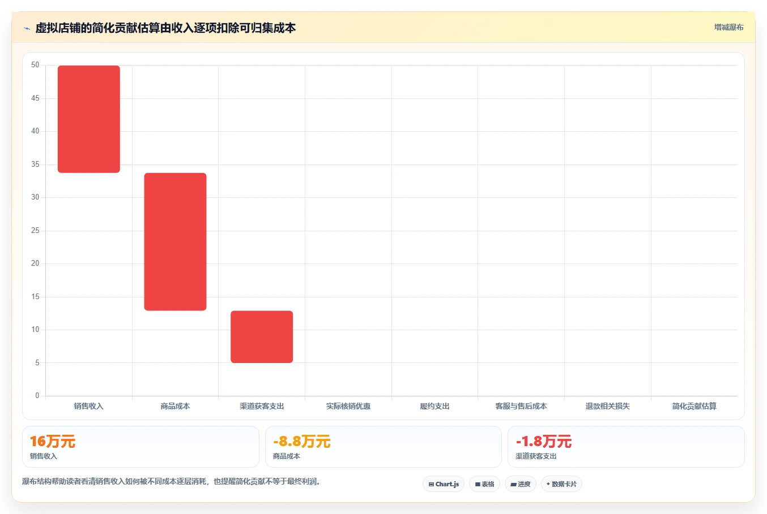The height and width of the screenshot is (514, 767).
Task: Click the 退款相关损失 x-axis label
Action: [x=608, y=406]
